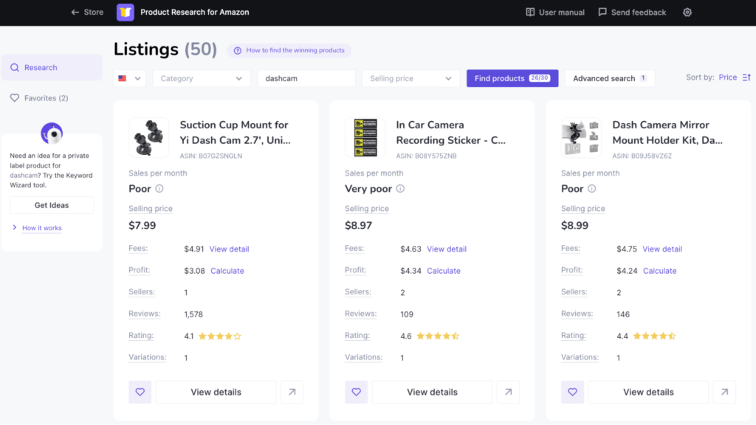Image resolution: width=756 pixels, height=425 pixels.
Task: Favorite the Suction Cup Mount listing
Action: point(140,393)
